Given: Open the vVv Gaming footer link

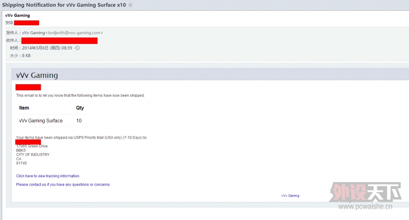Looking at the screenshot, I should 290,196.
